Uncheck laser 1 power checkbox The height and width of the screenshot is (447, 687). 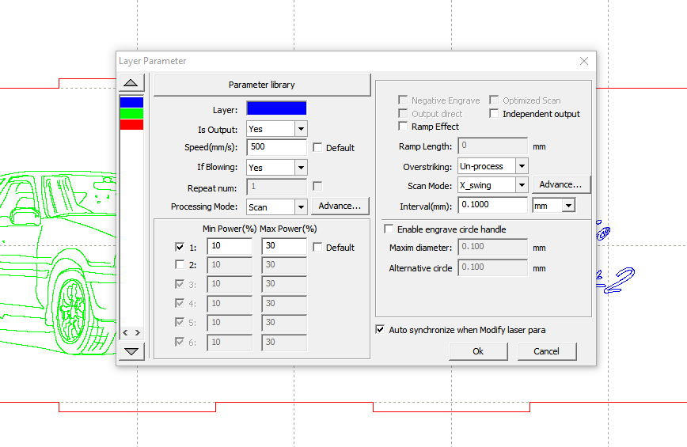(x=180, y=248)
